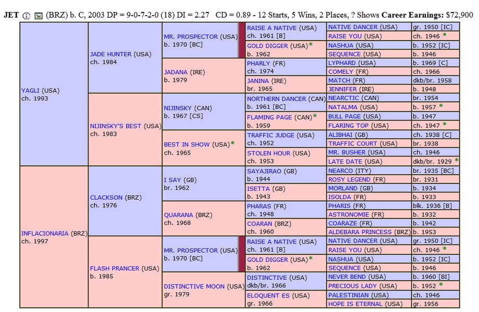Image resolution: width=479 pixels, height=312 pixels.
Task: Open the photo icon beside JET
Action: click(x=38, y=16)
